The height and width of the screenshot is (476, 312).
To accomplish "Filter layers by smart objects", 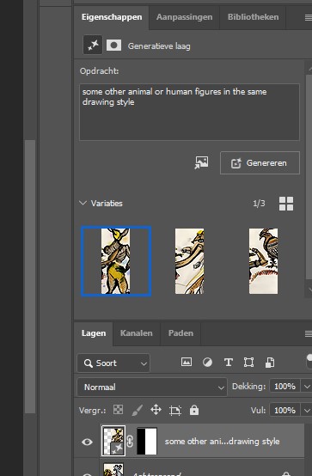I will point(270,362).
